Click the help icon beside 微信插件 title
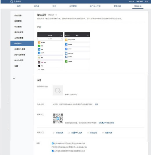151x155 pixels. (56, 15)
